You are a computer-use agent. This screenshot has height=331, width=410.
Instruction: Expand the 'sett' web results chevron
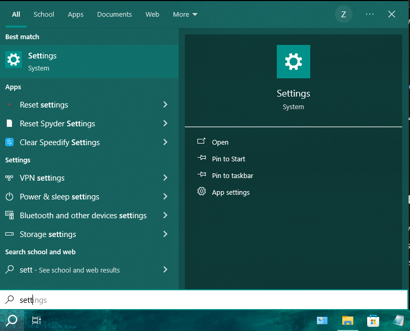(165, 269)
